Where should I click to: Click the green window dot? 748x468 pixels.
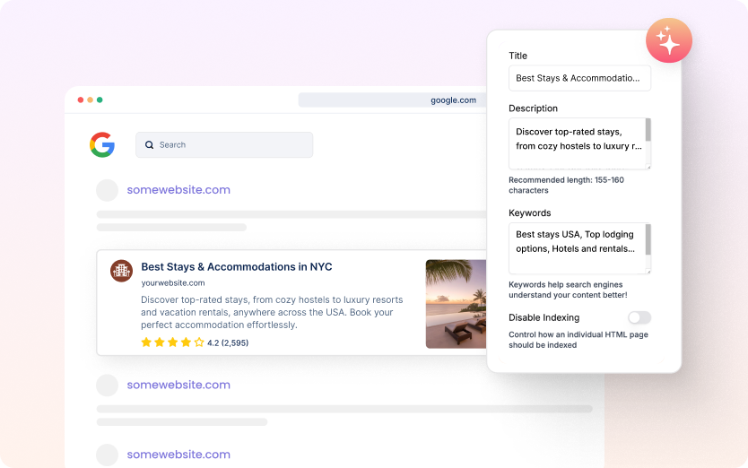(100, 100)
